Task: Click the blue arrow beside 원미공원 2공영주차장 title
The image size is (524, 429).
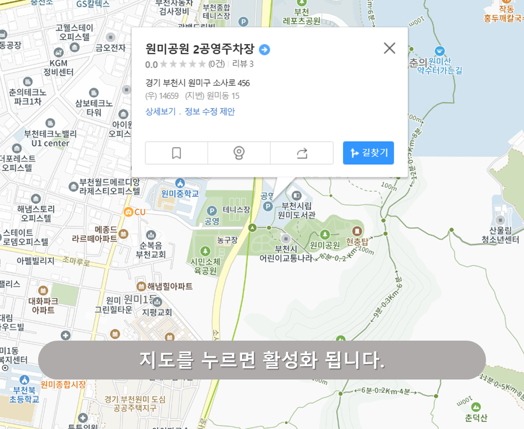Action: 264,50
